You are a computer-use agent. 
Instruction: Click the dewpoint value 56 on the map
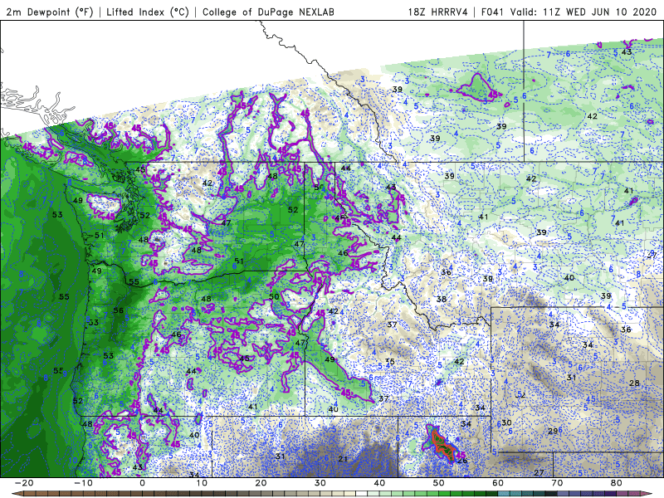[x=118, y=310]
